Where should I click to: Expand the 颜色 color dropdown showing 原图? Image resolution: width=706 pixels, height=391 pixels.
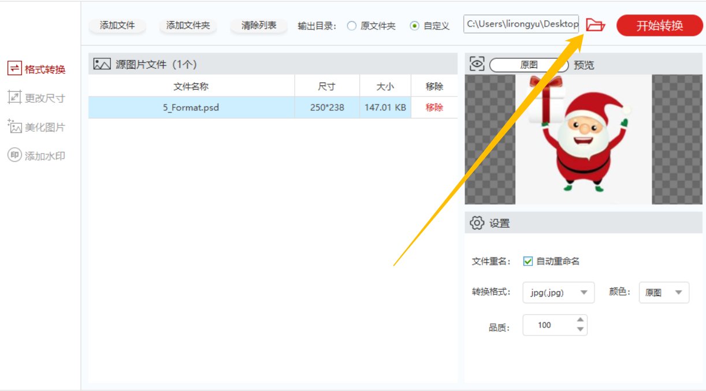(664, 292)
